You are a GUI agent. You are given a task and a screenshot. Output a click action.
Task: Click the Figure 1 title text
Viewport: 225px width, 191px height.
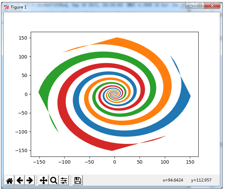tap(19, 7)
